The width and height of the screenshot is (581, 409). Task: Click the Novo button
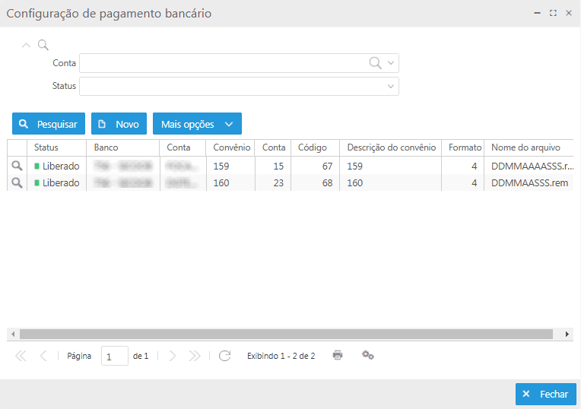click(x=119, y=124)
